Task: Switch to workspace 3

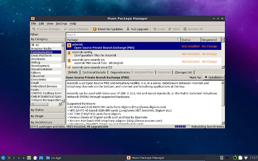Action: [x=19, y=158]
